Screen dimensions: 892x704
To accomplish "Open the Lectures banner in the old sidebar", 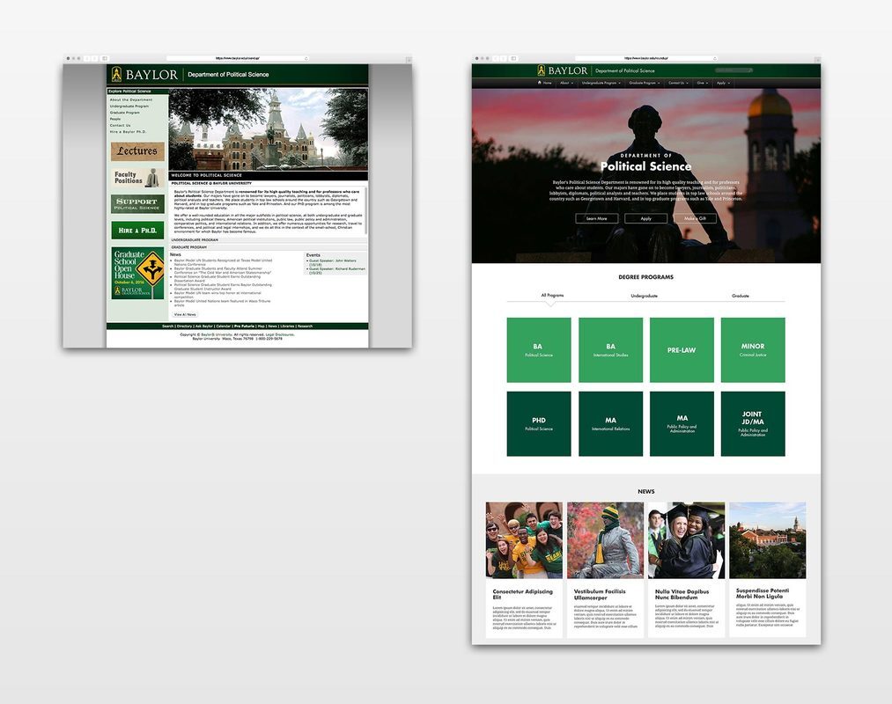I will click(137, 151).
